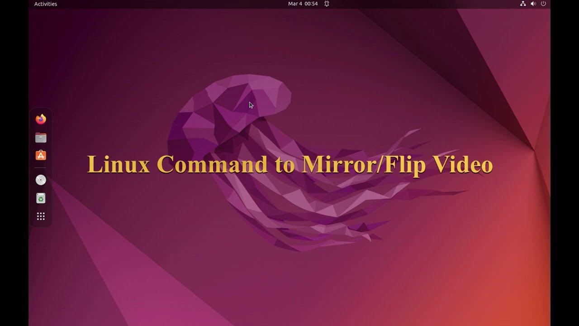Screen dimensions: 579x326
Task: Open the Activities overview
Action: point(46,4)
